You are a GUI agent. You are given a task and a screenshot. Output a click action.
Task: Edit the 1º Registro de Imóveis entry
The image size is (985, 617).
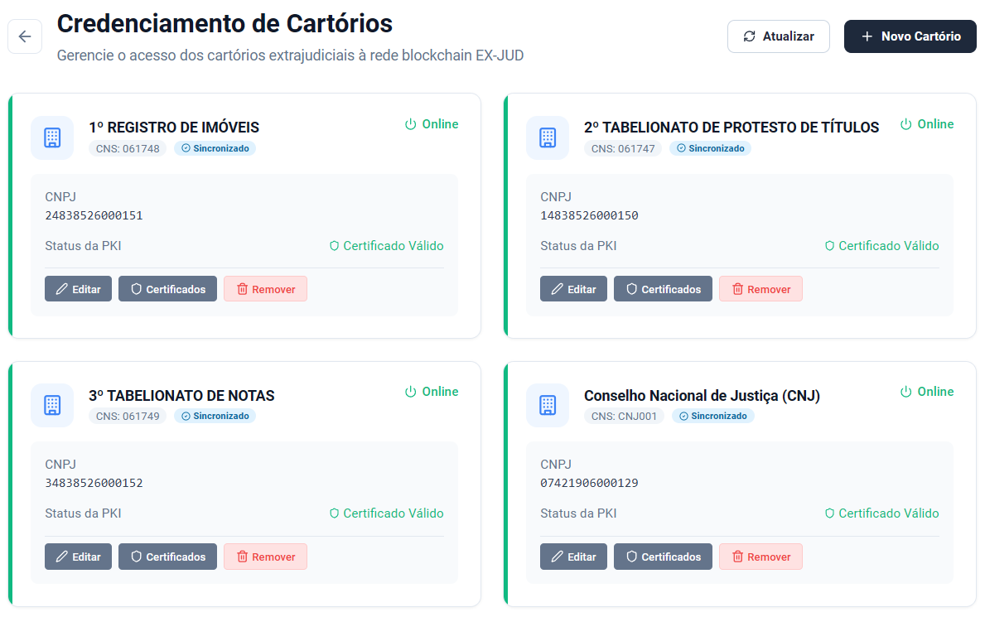pos(78,289)
